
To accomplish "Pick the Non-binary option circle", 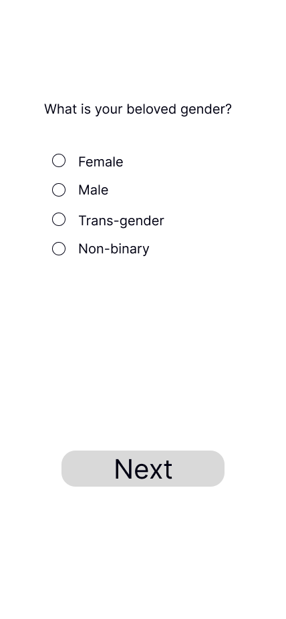I will click(59, 249).
